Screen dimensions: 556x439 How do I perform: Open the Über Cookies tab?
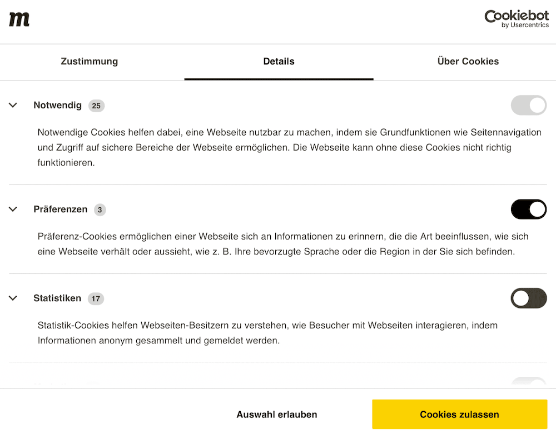click(468, 62)
